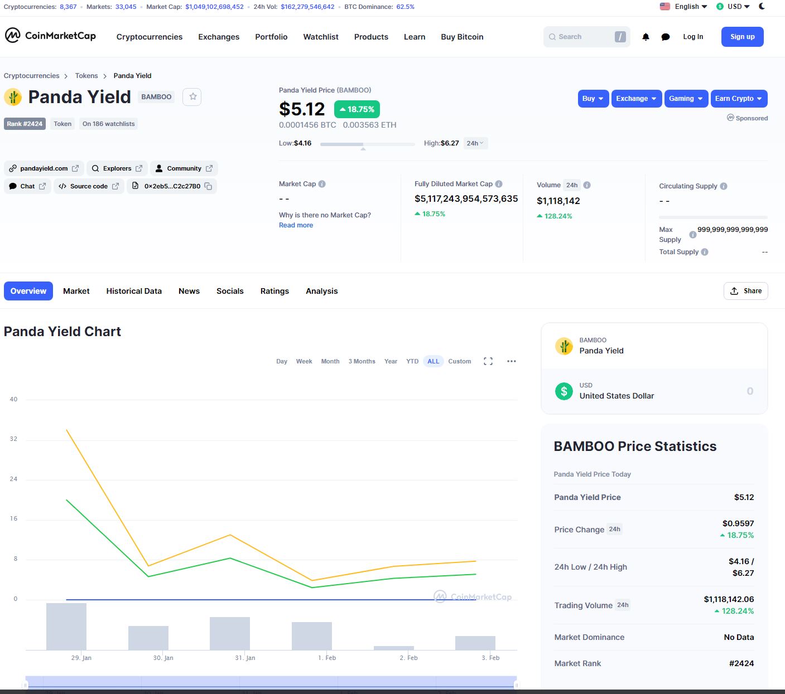Open Volume 24h info icon

coord(587,185)
